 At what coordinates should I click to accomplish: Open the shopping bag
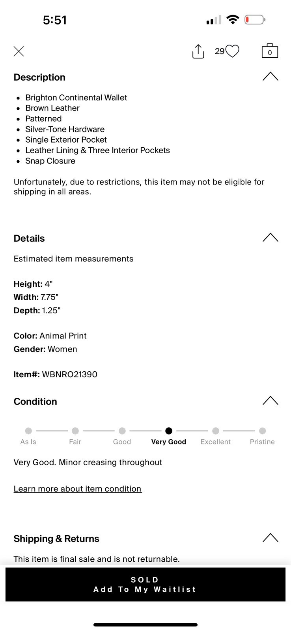pyautogui.click(x=270, y=51)
